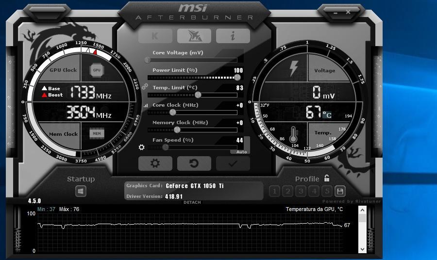The image size is (437, 260).
Task: Click the monitoring graph scrollbar thumb
Action: tap(362, 218)
